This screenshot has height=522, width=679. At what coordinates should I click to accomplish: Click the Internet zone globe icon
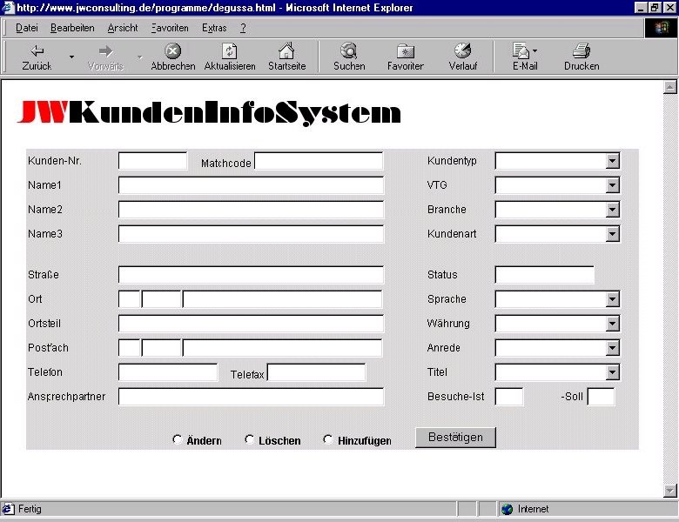[507, 510]
